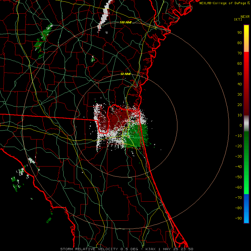The height and width of the screenshot is (251, 251).
Task: Click the 50 NMI range ring label
Action: point(126,74)
